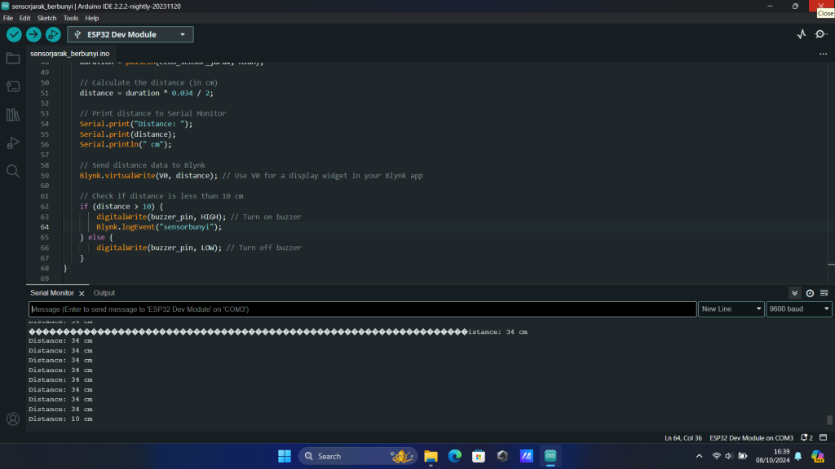This screenshot has height=469, width=835.
Task: Toggle timestamp clock in Serial Monitor
Action: pos(810,293)
